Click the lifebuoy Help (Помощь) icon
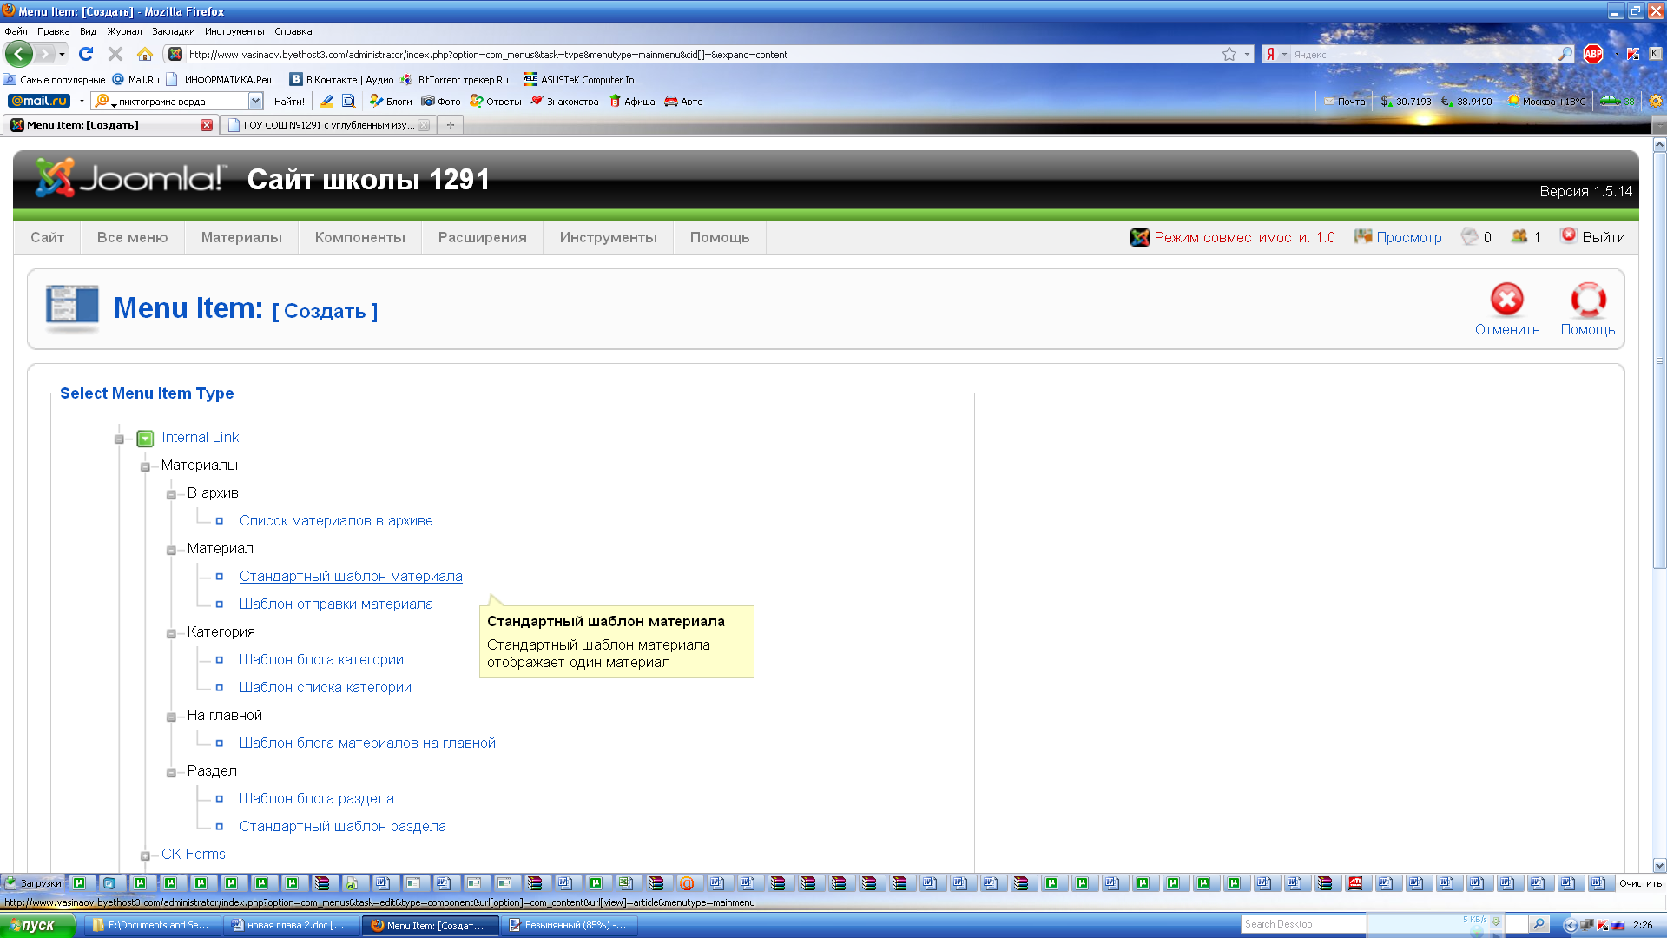 [x=1587, y=300]
